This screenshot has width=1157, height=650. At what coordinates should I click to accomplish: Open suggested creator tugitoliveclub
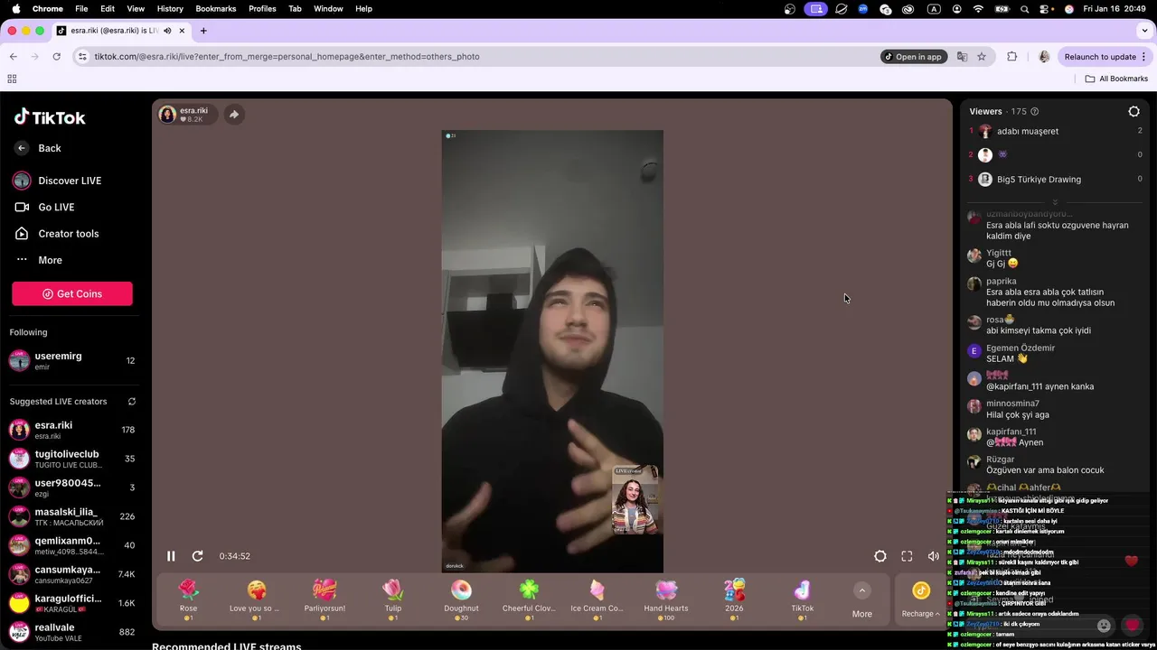click(x=72, y=459)
